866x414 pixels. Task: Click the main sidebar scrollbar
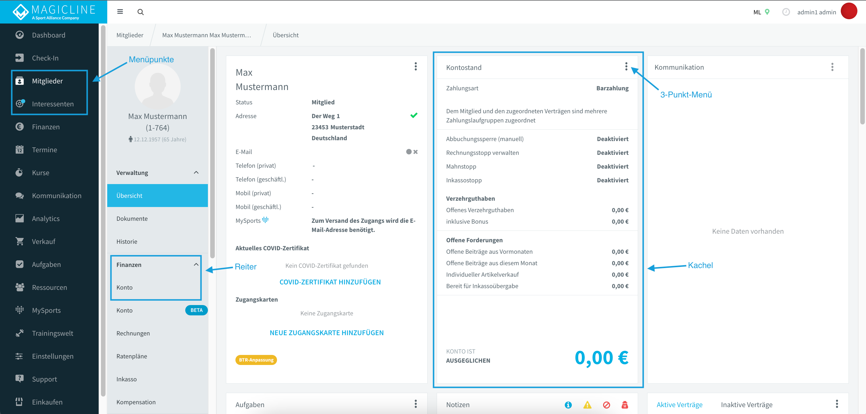pos(103,210)
